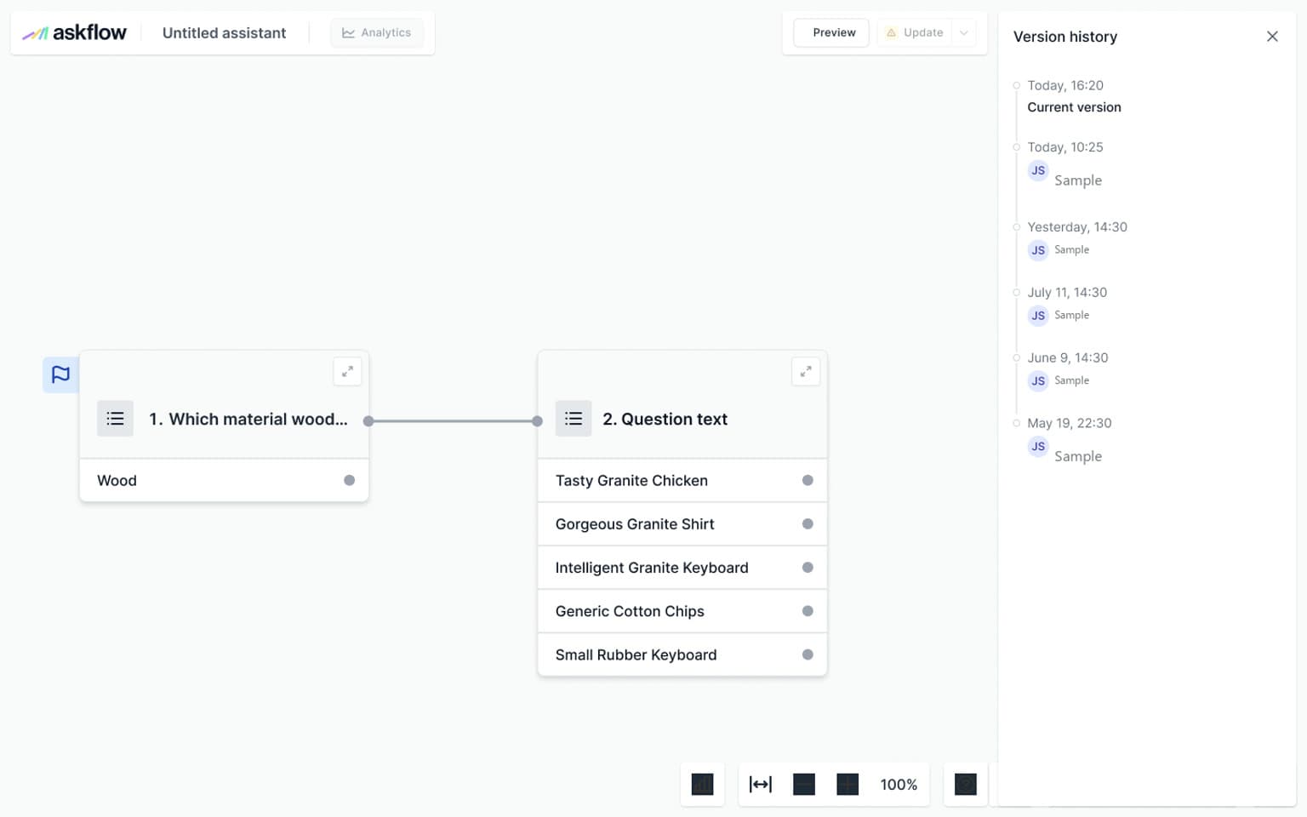The width and height of the screenshot is (1307, 817).
Task: Select the "Intelligent Granite Keyboard" answer text
Action: pos(652,568)
